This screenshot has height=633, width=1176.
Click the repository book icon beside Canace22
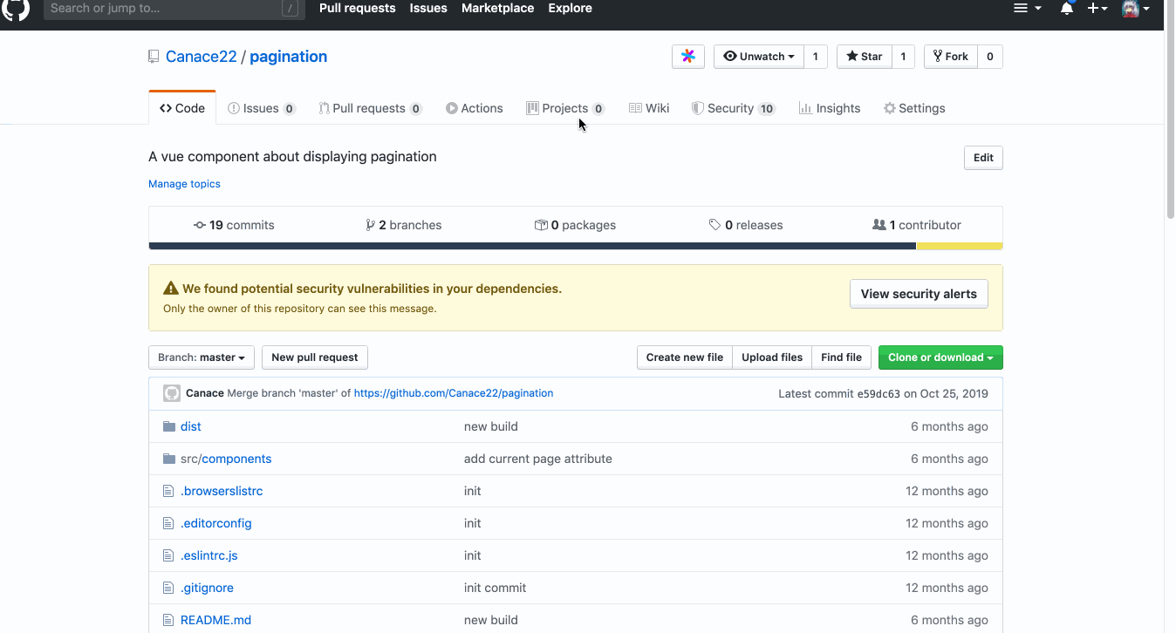[x=154, y=57]
